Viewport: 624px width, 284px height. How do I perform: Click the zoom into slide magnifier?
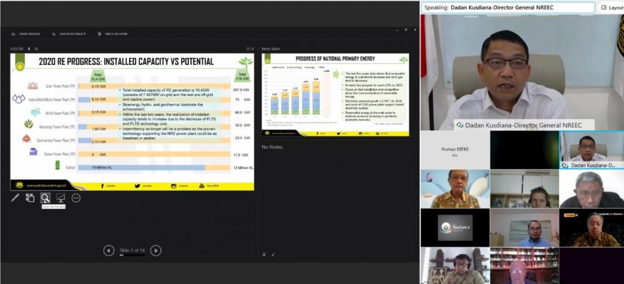coord(45,198)
